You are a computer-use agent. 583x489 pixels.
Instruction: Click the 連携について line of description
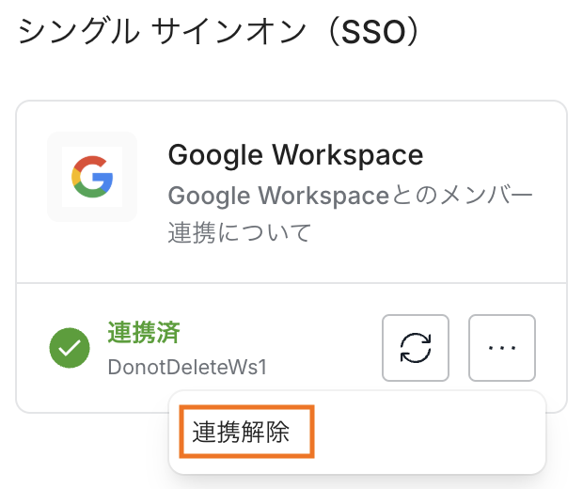coord(239,232)
